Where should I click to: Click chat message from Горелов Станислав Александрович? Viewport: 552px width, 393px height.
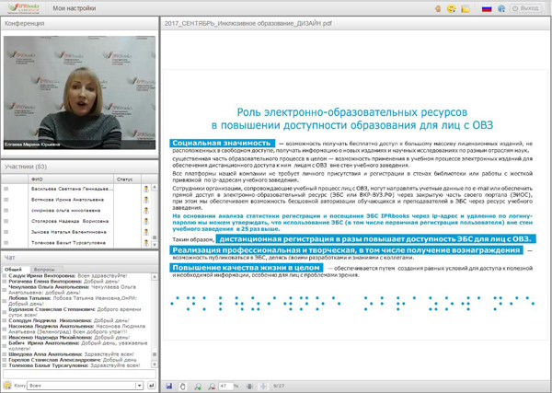pyautogui.click(x=72, y=360)
